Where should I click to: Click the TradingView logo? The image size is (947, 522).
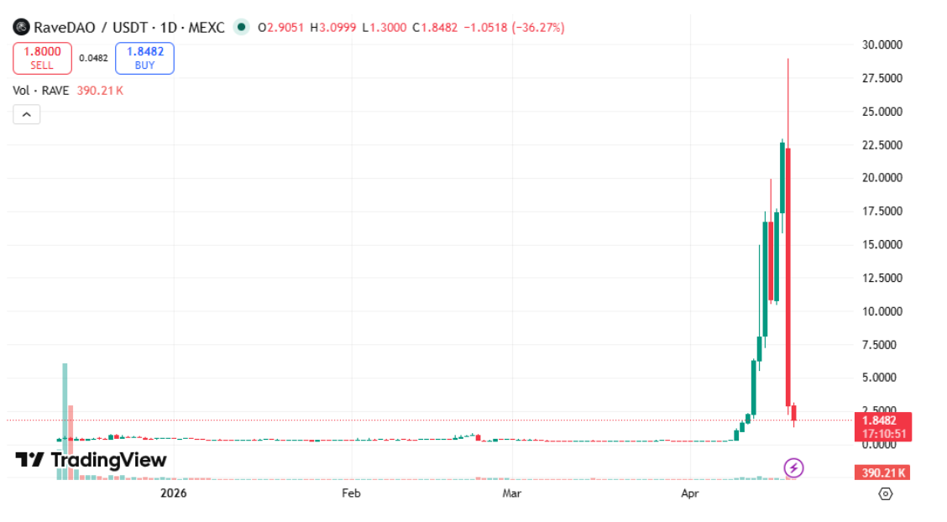coord(91,460)
